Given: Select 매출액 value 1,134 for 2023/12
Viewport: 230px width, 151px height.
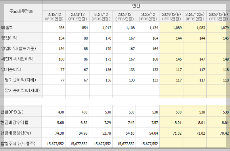Looking at the screenshot, I should [x=154, y=28].
